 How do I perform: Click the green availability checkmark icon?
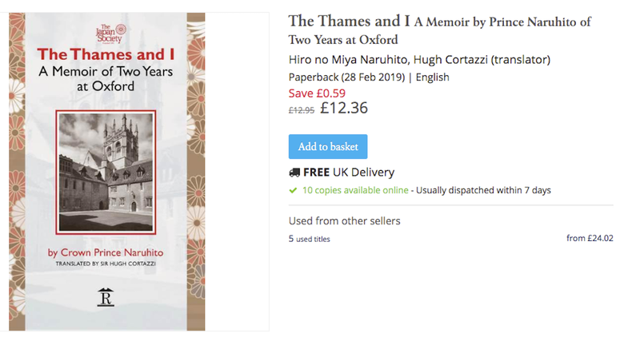[293, 190]
